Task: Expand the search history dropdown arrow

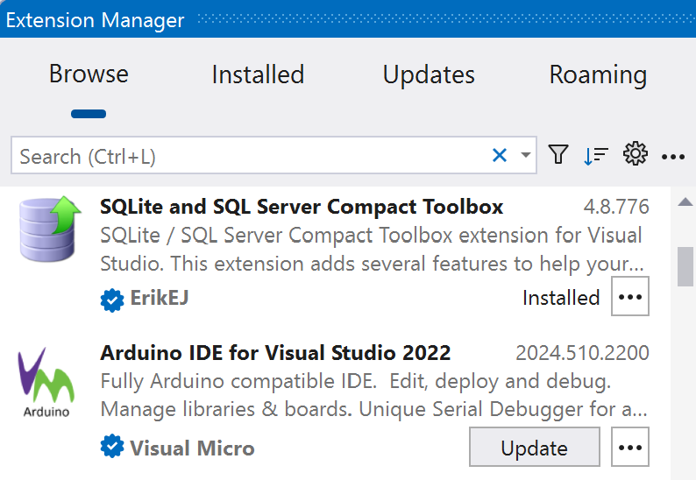Action: click(x=526, y=156)
